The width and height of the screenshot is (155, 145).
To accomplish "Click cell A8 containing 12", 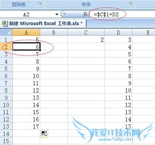I will point(26,90).
